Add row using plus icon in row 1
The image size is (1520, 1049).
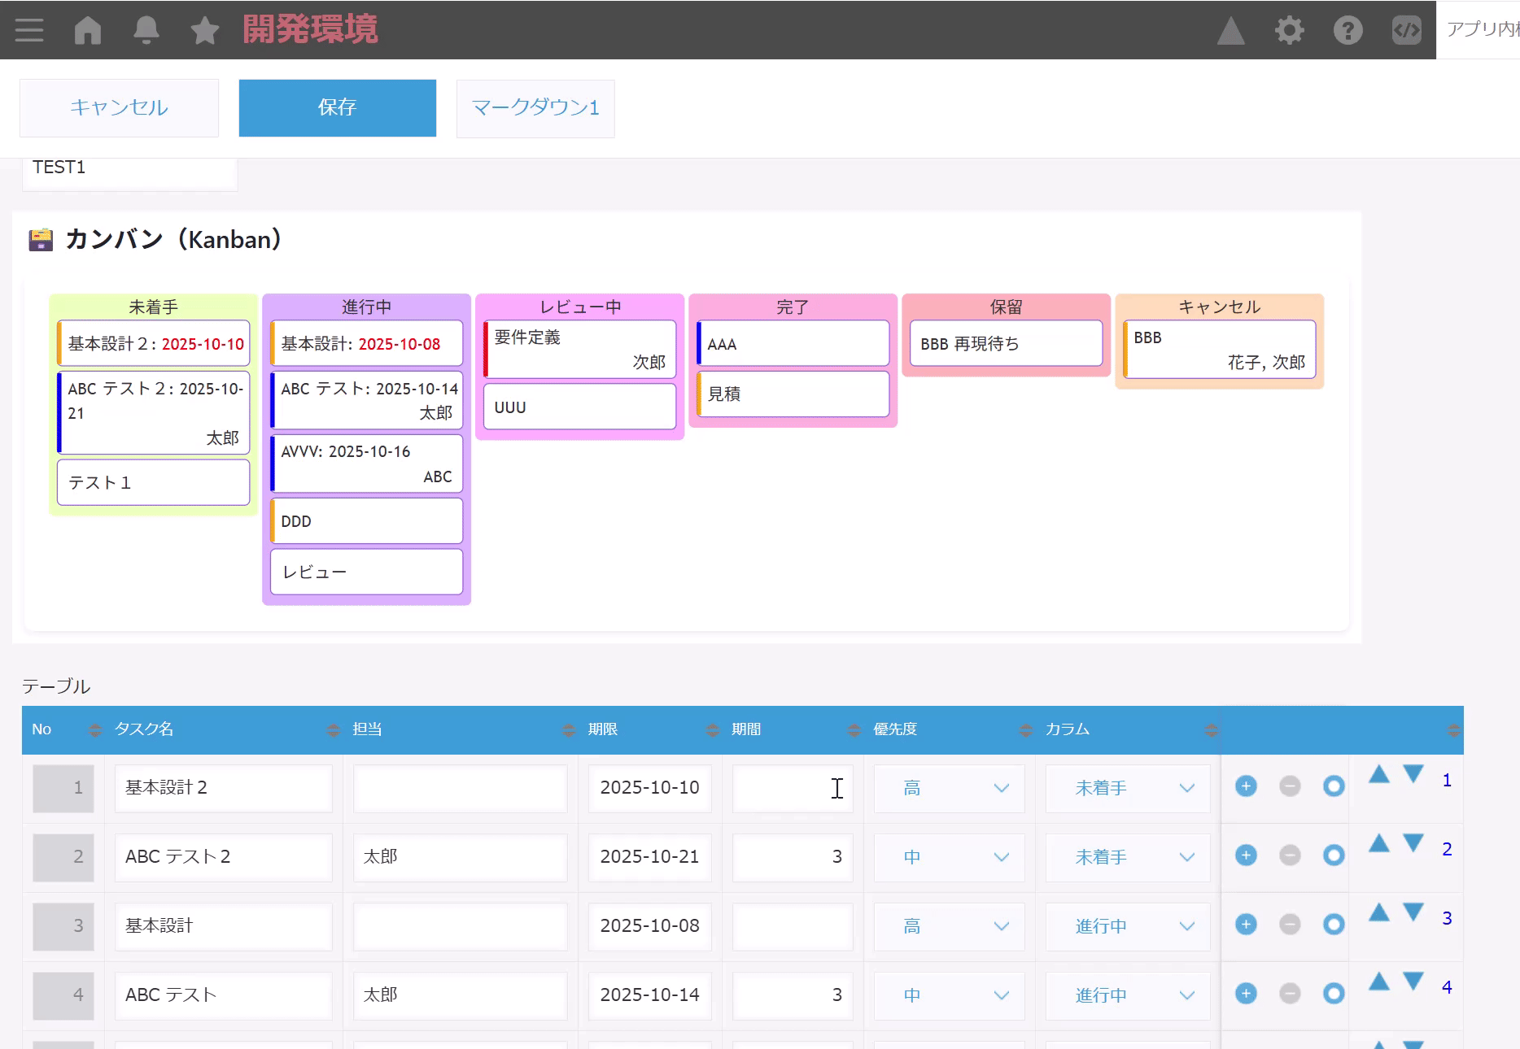click(x=1246, y=786)
